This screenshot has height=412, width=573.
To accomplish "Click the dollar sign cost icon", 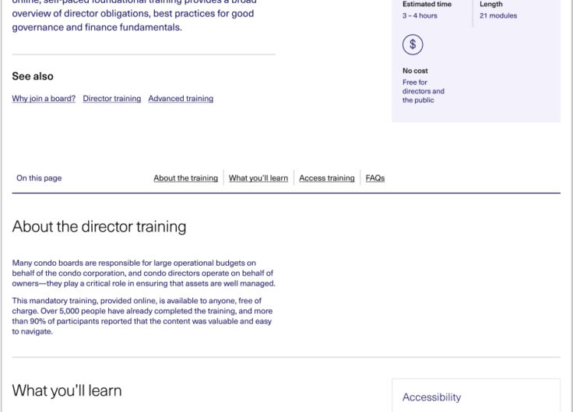I will click(413, 44).
